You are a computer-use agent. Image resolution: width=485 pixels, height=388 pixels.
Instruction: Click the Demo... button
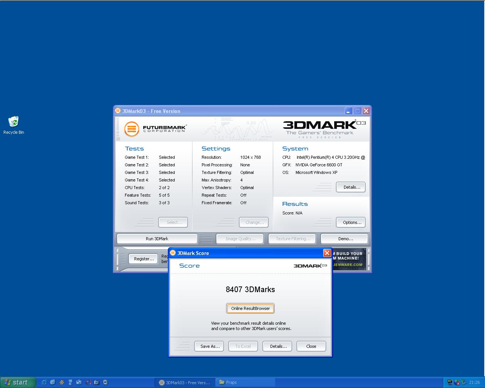pyautogui.click(x=344, y=239)
